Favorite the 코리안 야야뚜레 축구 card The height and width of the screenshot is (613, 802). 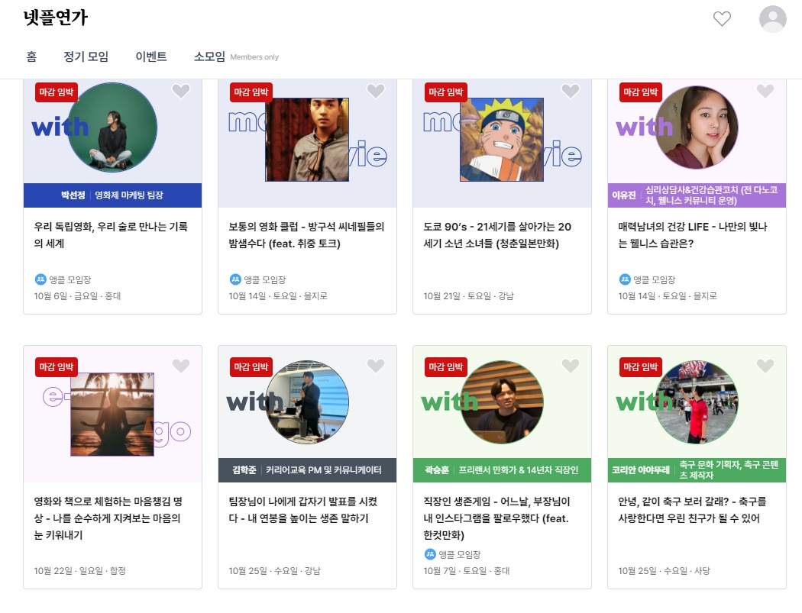[765, 366]
